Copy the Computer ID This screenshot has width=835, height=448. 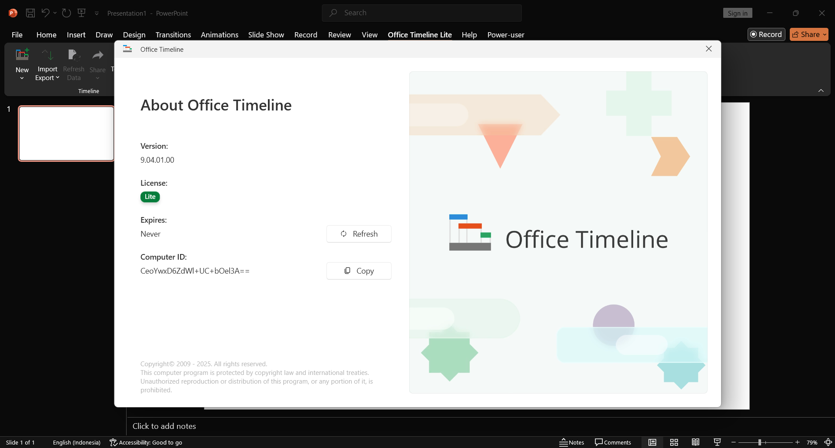pos(359,271)
